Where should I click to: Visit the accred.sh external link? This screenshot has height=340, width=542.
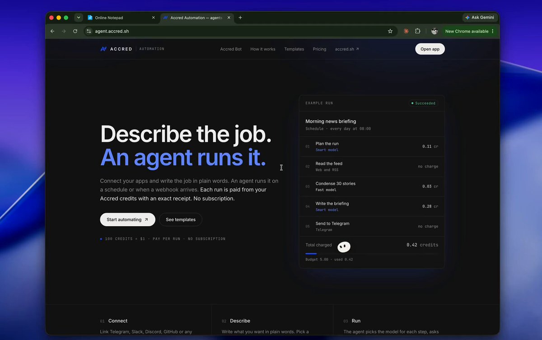coord(347,49)
